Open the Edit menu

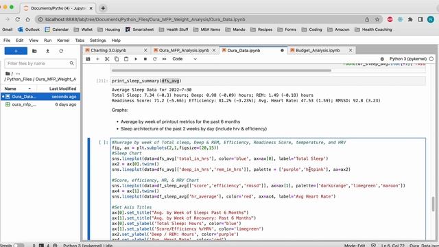pos(20,40)
